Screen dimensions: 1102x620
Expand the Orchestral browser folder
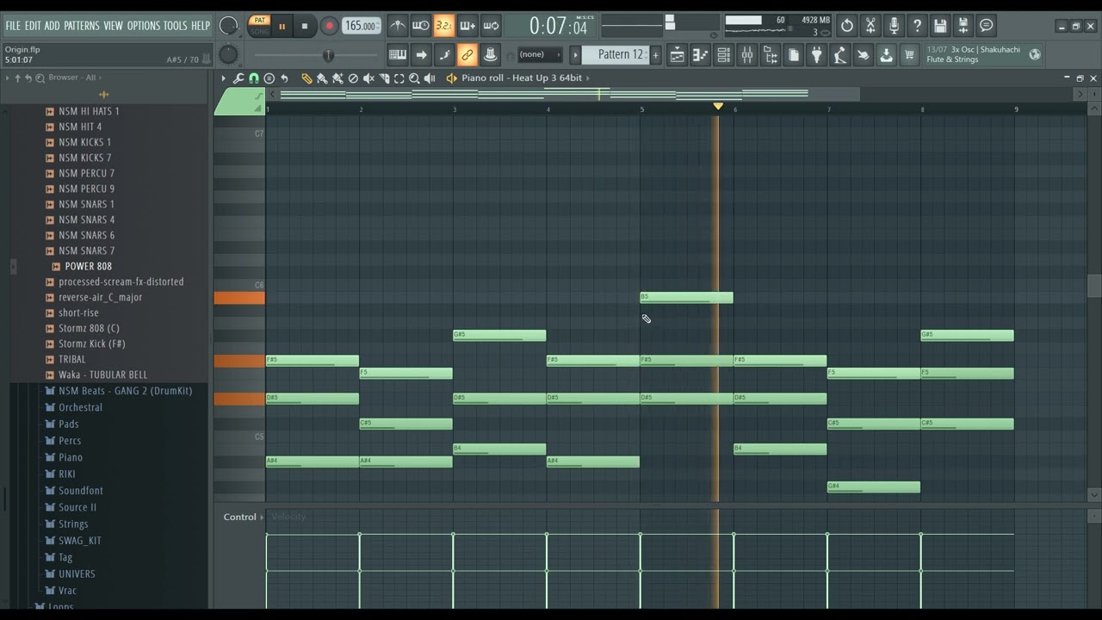80,407
